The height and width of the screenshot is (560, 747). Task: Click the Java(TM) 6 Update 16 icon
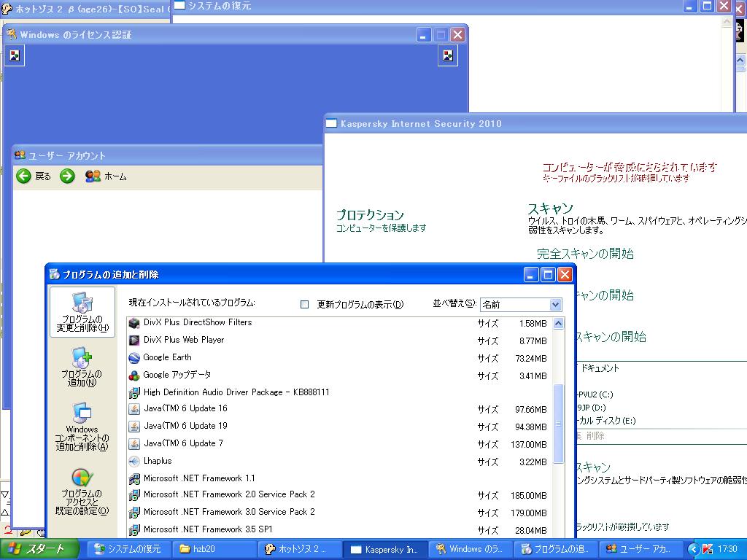[134, 409]
